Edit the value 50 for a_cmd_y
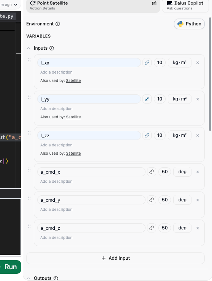The height and width of the screenshot is (281, 212). pyautogui.click(x=165, y=200)
